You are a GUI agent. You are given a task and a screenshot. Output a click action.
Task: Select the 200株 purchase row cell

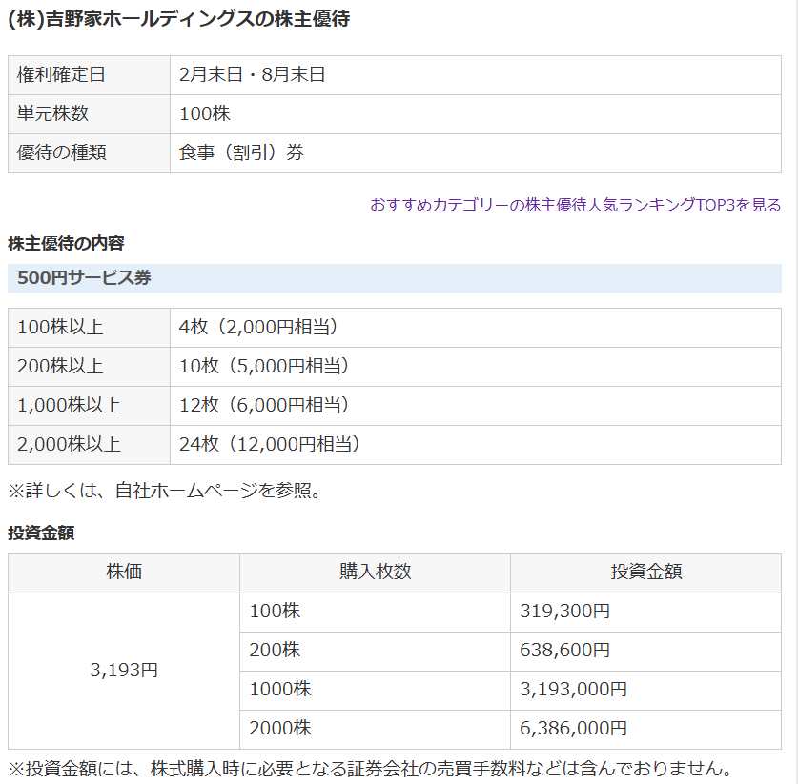point(375,652)
